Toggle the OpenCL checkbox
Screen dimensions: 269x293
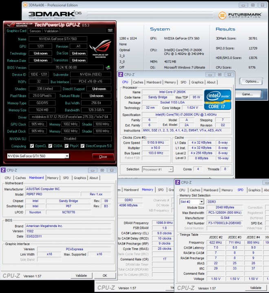32,146
